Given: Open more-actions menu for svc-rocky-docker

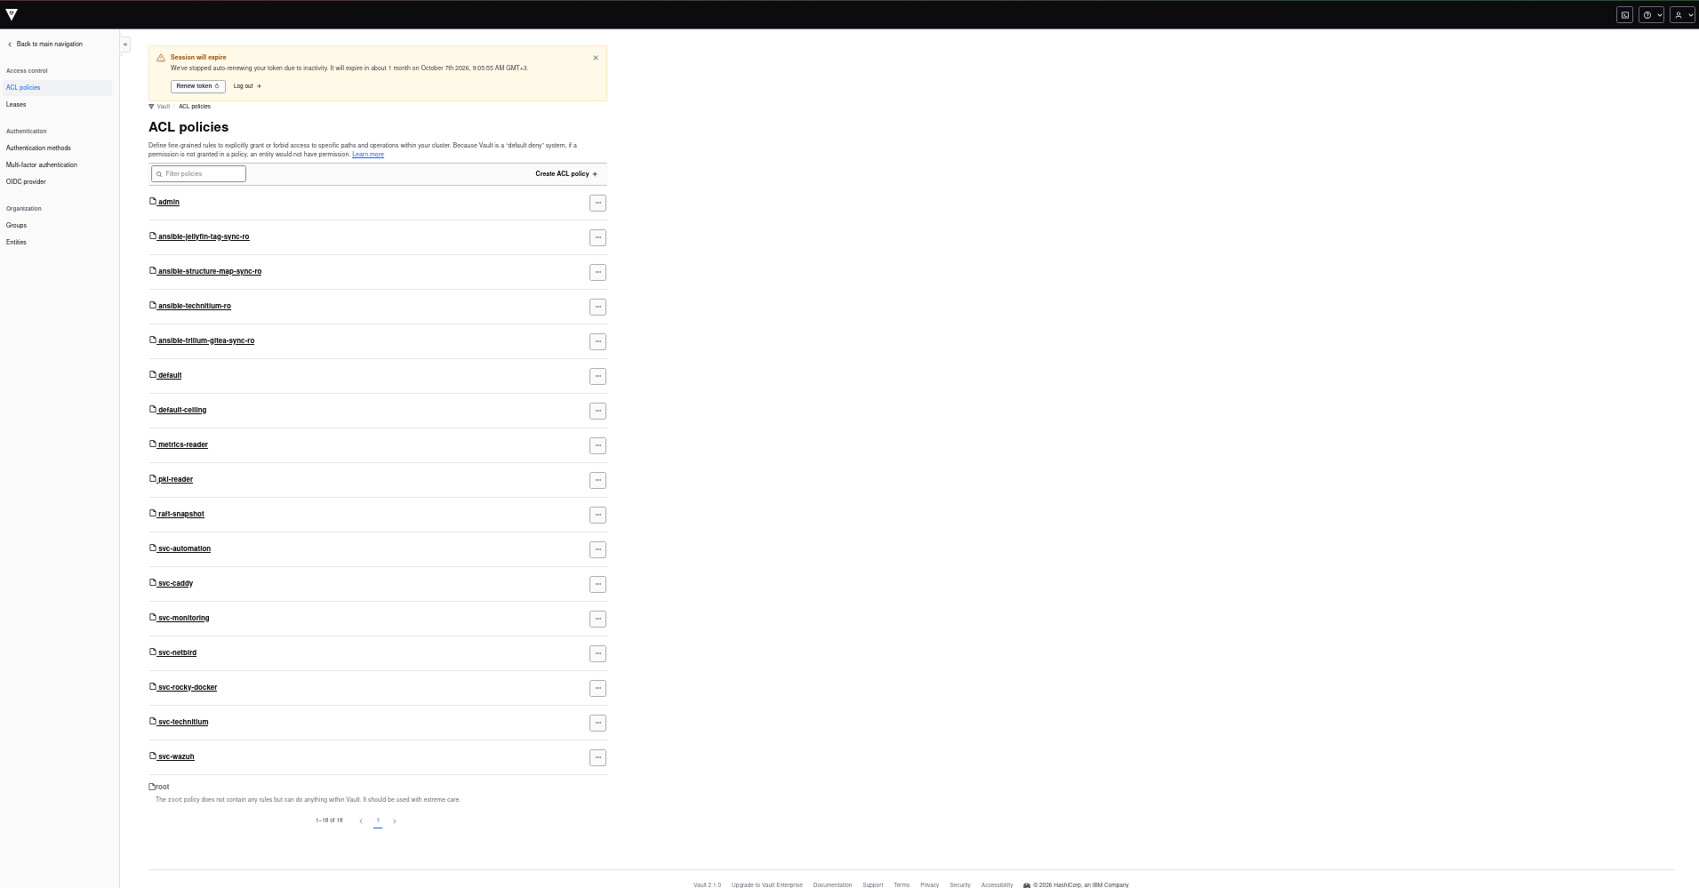Looking at the screenshot, I should click(598, 688).
